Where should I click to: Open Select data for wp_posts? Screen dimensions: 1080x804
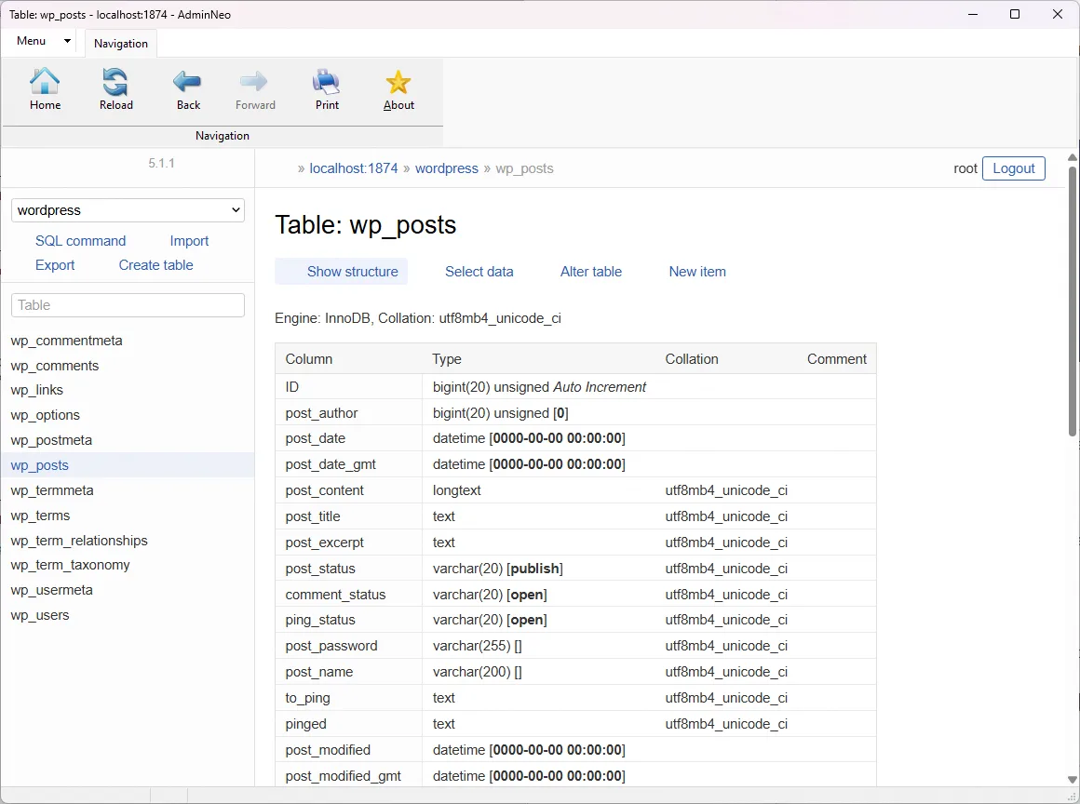(x=479, y=271)
